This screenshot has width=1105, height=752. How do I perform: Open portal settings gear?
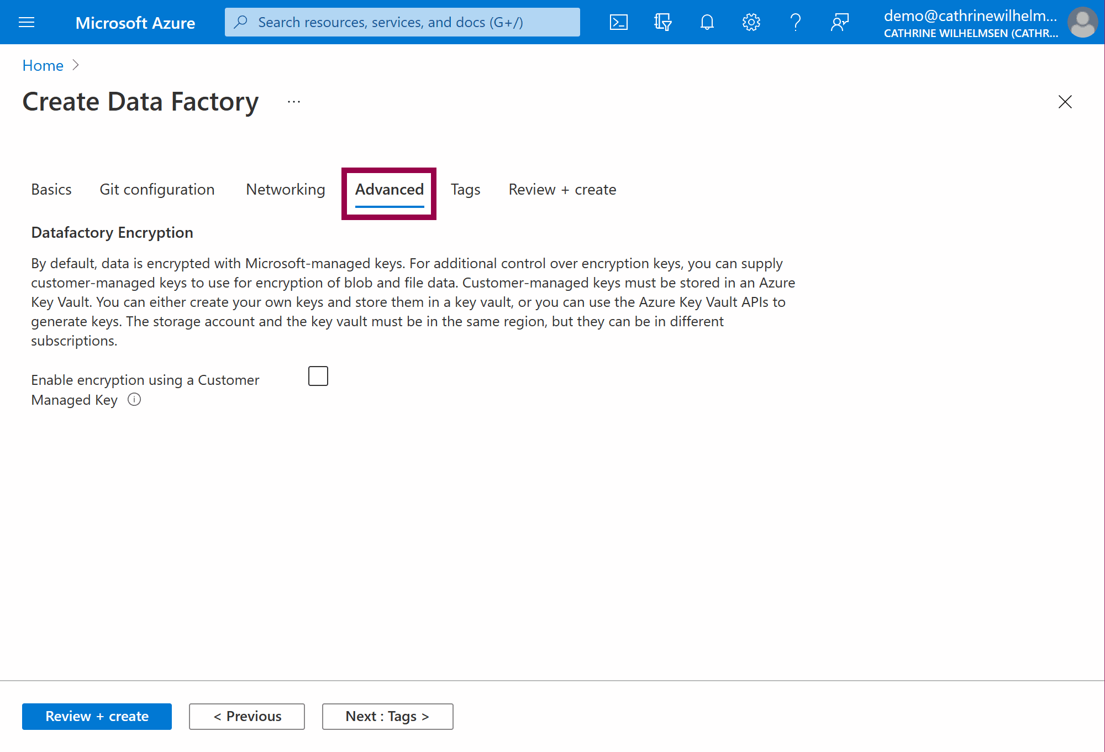pos(751,22)
